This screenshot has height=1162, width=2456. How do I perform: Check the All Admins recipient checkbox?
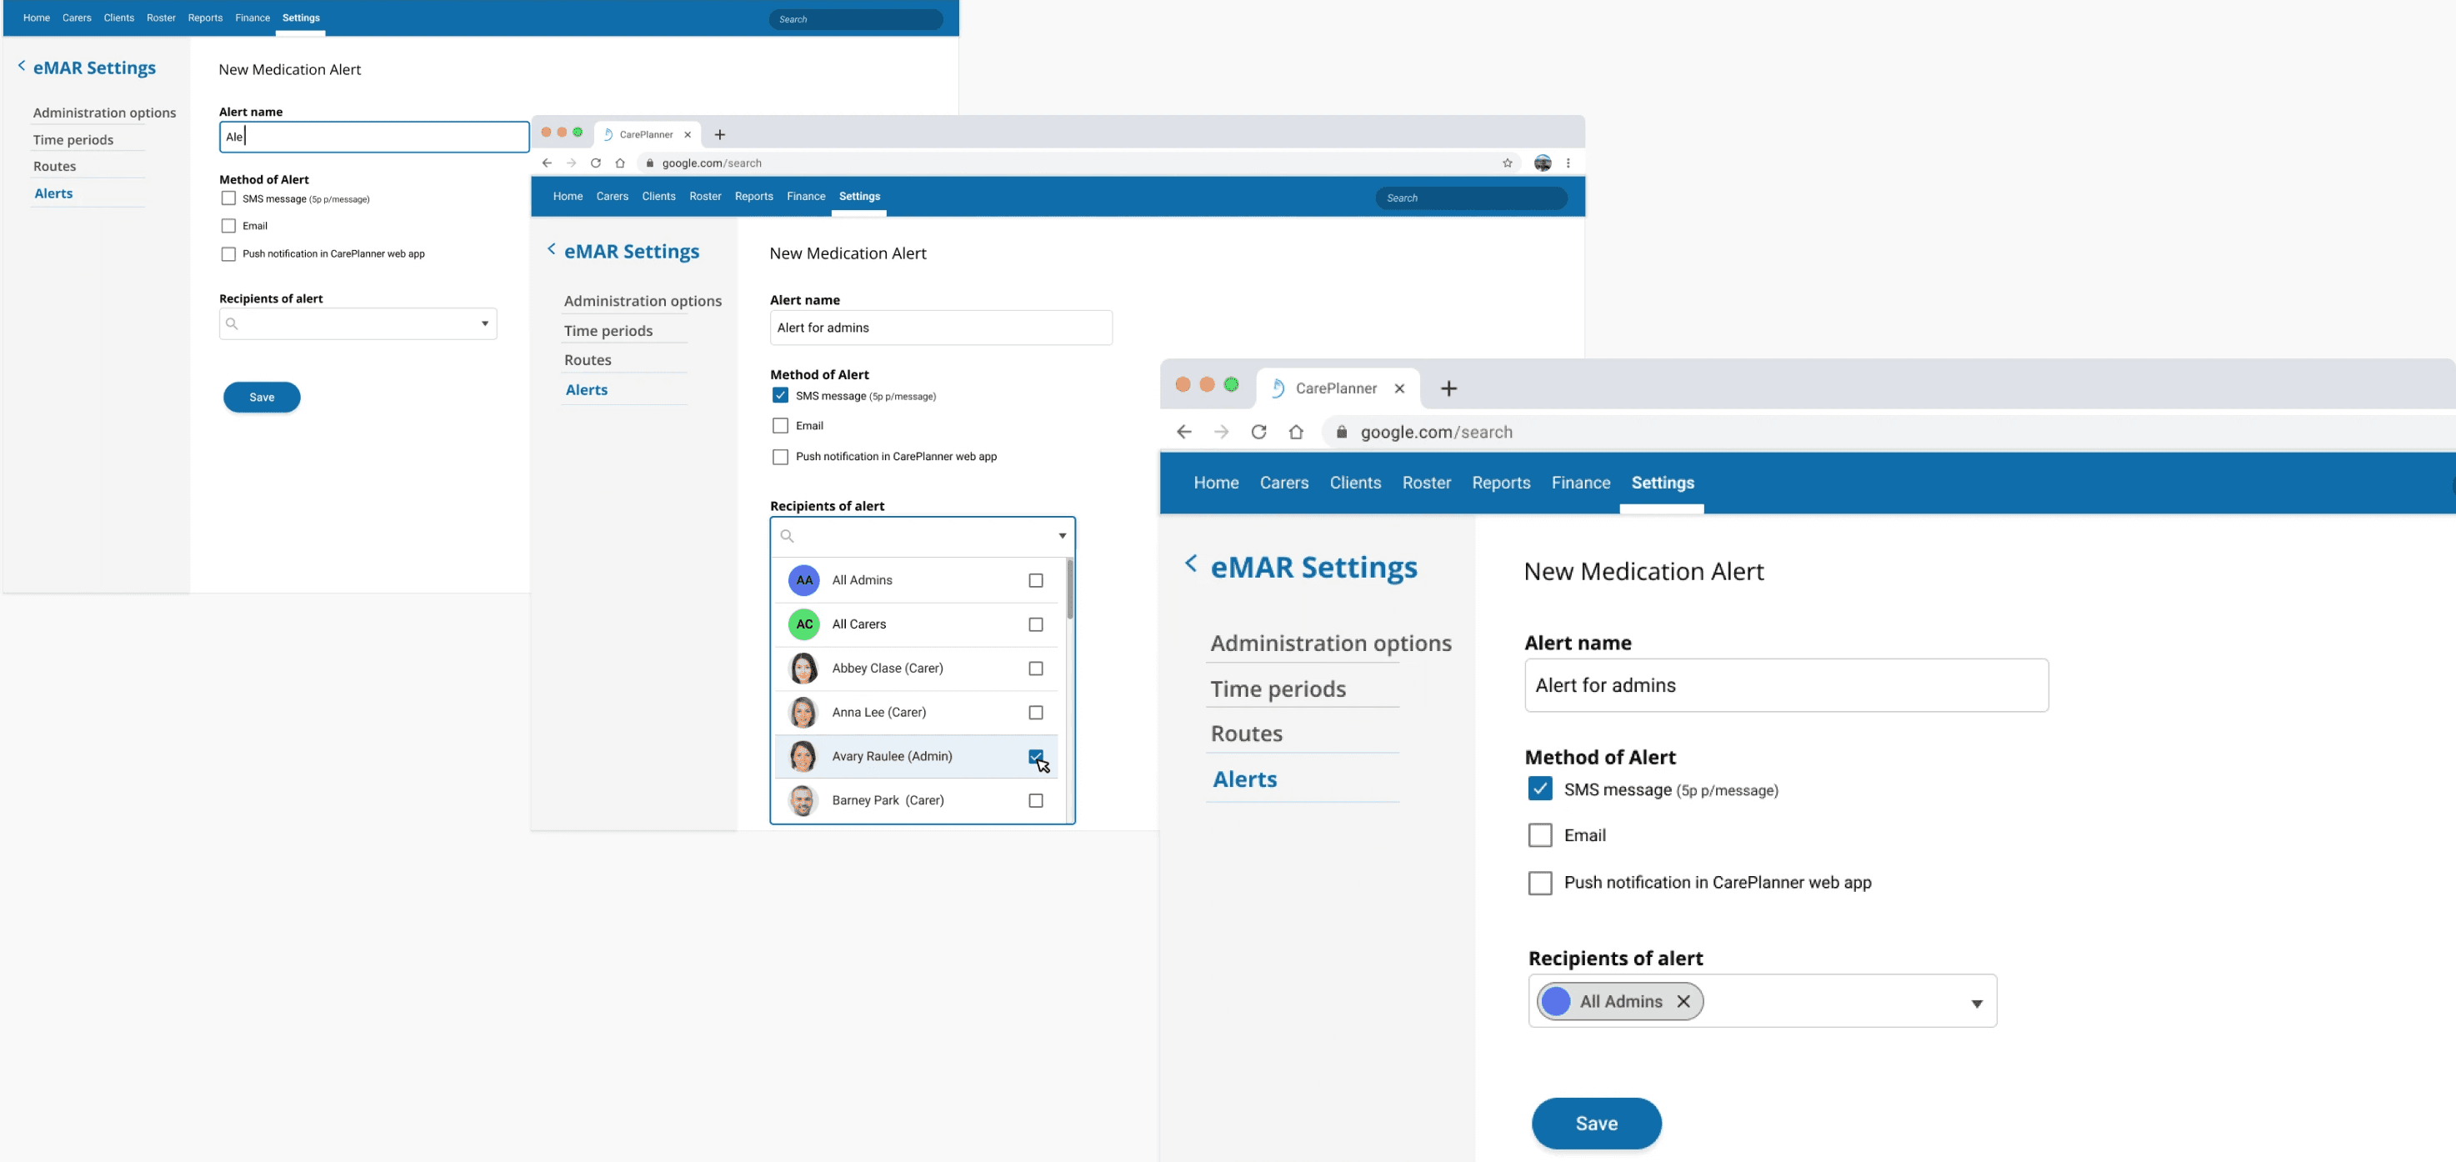[1035, 580]
